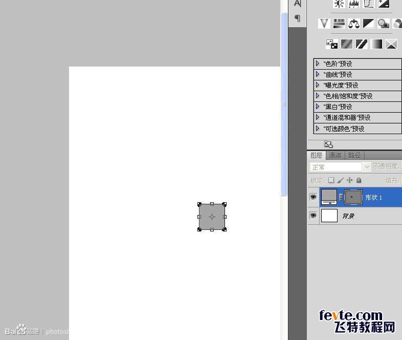Image resolution: width=402 pixels, height=340 pixels.
Task: Add a Color Balance adjustment (scales icon)
Action: (x=353, y=24)
